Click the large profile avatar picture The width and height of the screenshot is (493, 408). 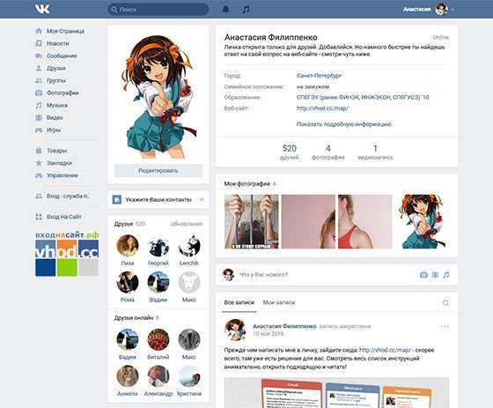(x=158, y=96)
